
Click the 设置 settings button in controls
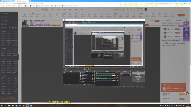click(138, 80)
